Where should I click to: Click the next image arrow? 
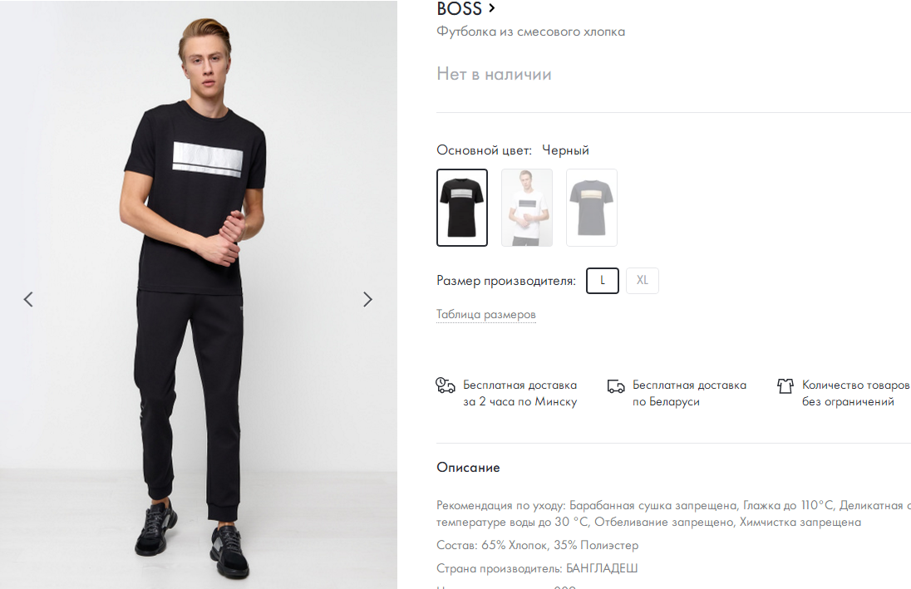tap(367, 299)
